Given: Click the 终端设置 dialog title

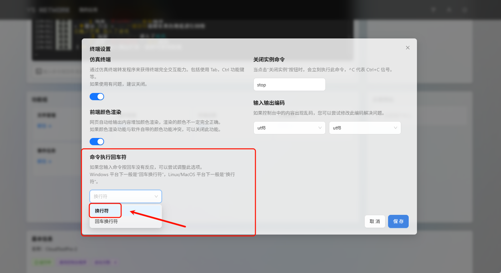Looking at the screenshot, I should (100, 49).
